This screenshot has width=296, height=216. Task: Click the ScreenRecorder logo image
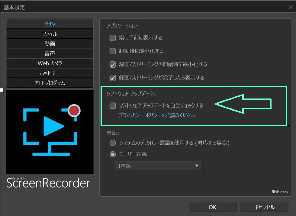[50, 132]
